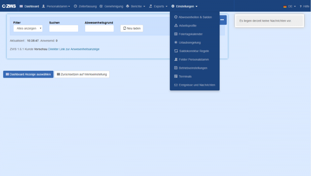This screenshot has height=176, width=311.
Task: Open Terminals from settings menu
Action: click(195, 76)
